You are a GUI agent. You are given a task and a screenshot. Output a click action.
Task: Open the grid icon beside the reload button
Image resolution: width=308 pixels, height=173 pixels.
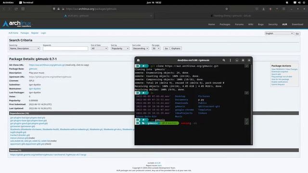pos(23,9)
